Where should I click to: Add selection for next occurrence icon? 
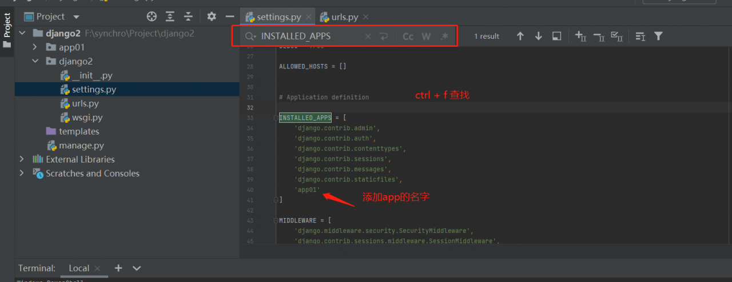(580, 36)
